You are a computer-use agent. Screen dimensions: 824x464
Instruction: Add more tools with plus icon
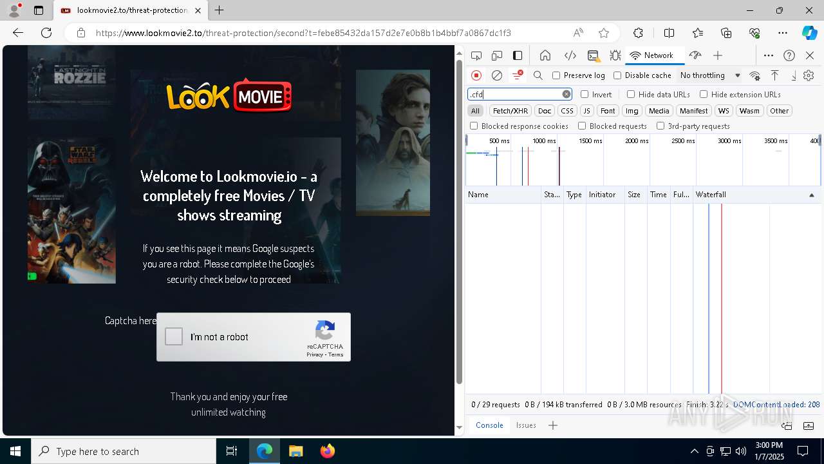pyautogui.click(x=718, y=55)
